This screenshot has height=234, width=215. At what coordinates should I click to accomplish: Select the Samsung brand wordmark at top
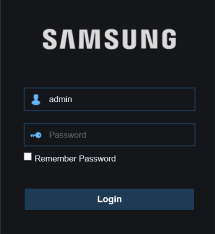109,39
